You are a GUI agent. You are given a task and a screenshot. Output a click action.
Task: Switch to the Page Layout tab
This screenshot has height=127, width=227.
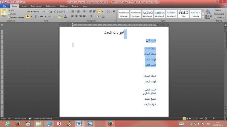point(36,6)
